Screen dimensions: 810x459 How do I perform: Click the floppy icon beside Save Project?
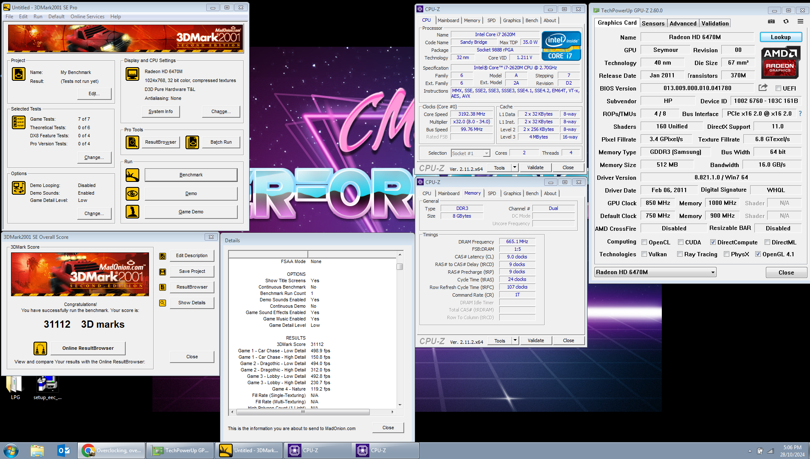pyautogui.click(x=163, y=272)
